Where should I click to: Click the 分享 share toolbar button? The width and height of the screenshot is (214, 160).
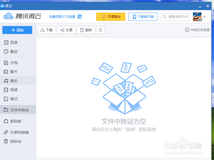(66, 30)
